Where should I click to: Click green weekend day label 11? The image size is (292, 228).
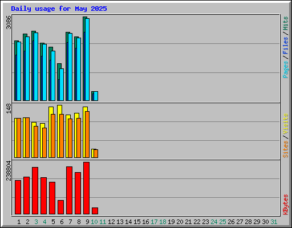103,222
